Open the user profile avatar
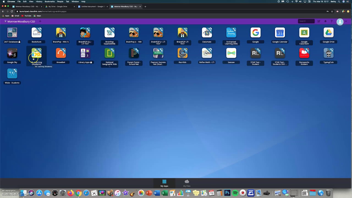 click(340, 22)
